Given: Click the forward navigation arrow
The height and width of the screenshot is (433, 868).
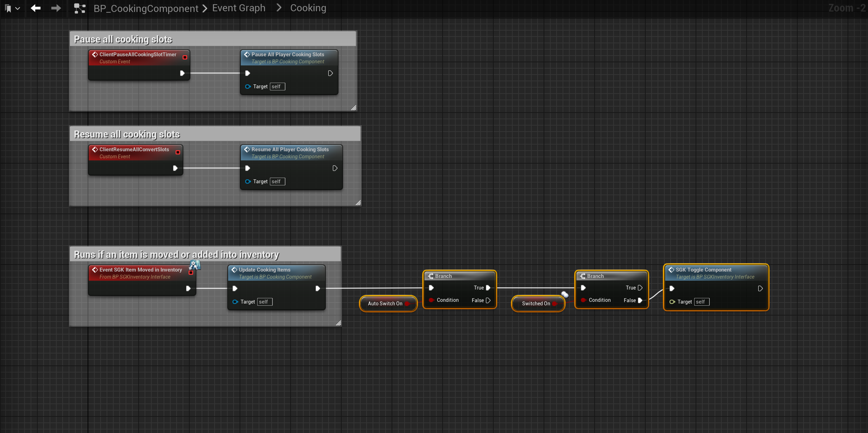Looking at the screenshot, I should [x=56, y=8].
